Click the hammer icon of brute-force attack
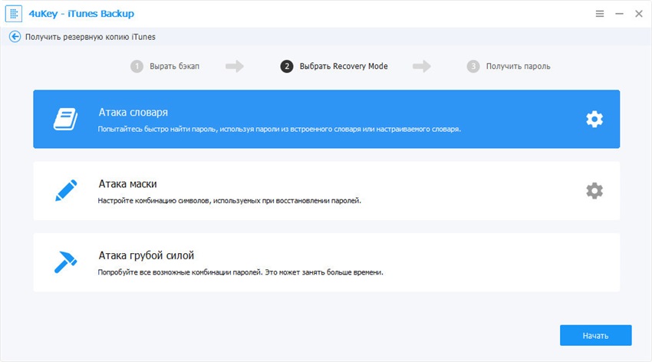The width and height of the screenshot is (652, 362). 66,262
